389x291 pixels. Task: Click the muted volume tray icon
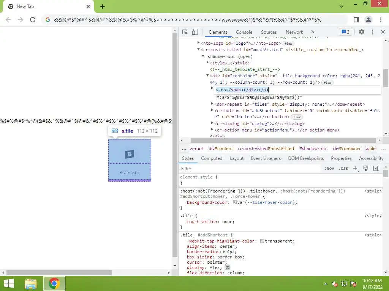[x=335, y=284]
